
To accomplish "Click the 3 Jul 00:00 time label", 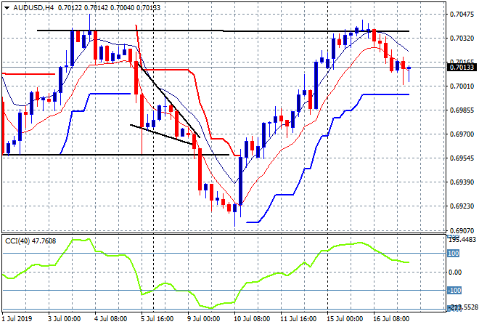I will pos(64,319).
